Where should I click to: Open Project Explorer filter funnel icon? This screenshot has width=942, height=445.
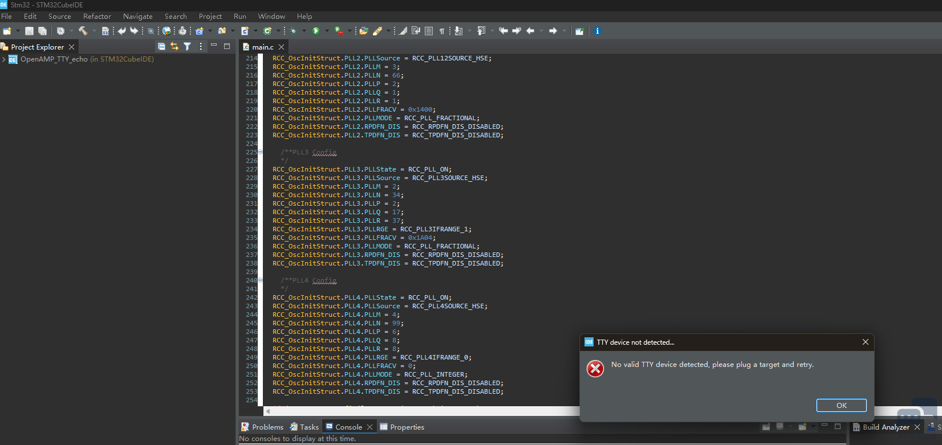187,47
